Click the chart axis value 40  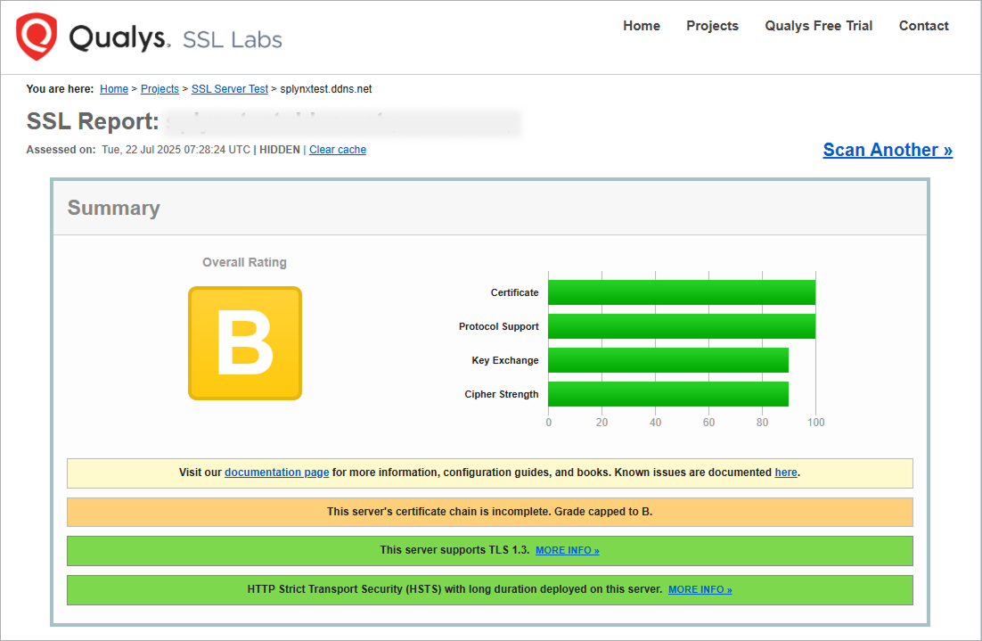655,423
